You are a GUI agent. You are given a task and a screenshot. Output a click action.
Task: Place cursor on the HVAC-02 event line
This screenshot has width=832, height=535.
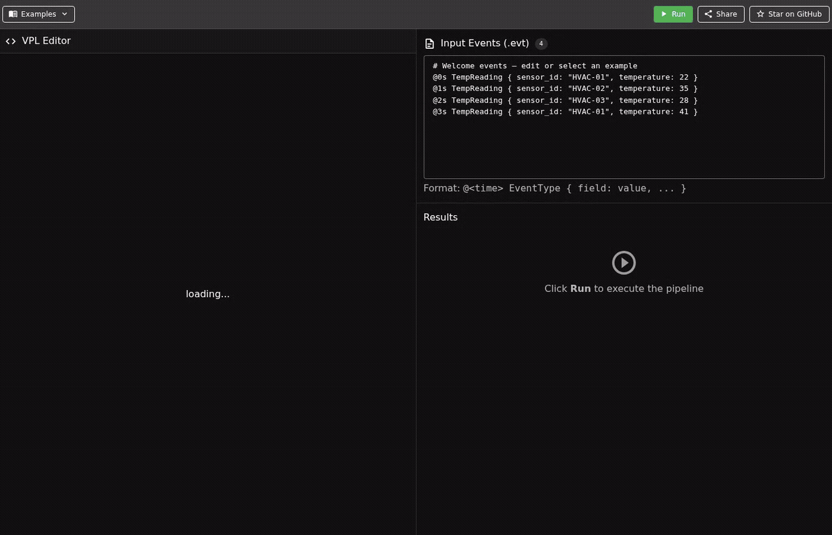pos(565,88)
